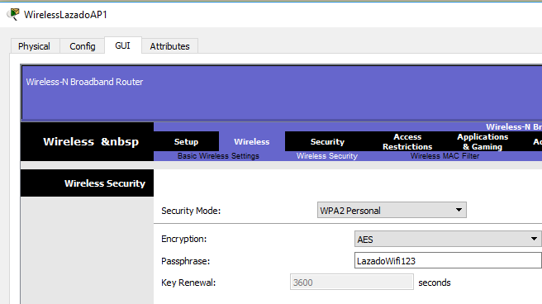542x304 pixels.
Task: Click the Security Mode label
Action: (x=191, y=211)
